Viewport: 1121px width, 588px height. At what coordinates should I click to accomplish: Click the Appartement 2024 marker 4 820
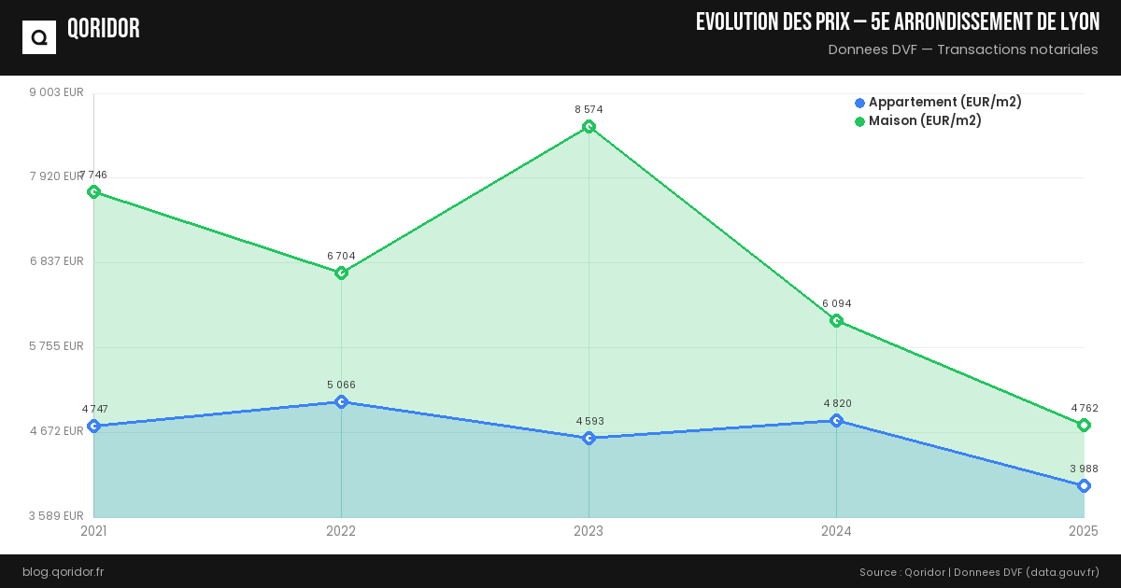pyautogui.click(x=836, y=421)
